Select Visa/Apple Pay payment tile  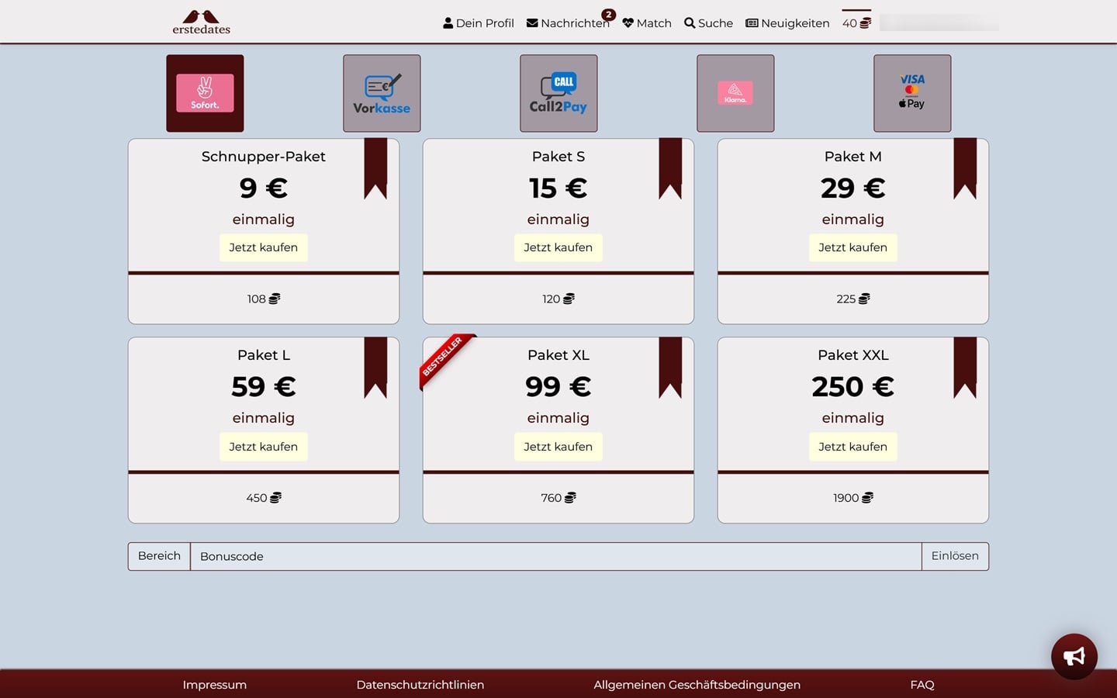coord(912,93)
